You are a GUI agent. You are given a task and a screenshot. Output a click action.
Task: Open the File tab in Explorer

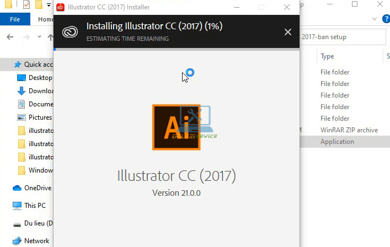(x=15, y=19)
